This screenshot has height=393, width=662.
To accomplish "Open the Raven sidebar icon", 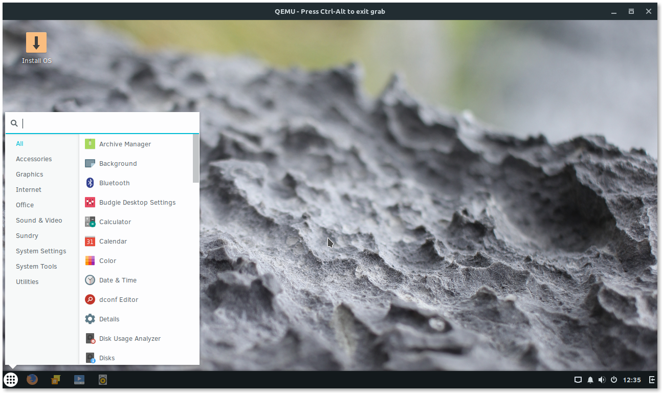I will click(x=652, y=380).
